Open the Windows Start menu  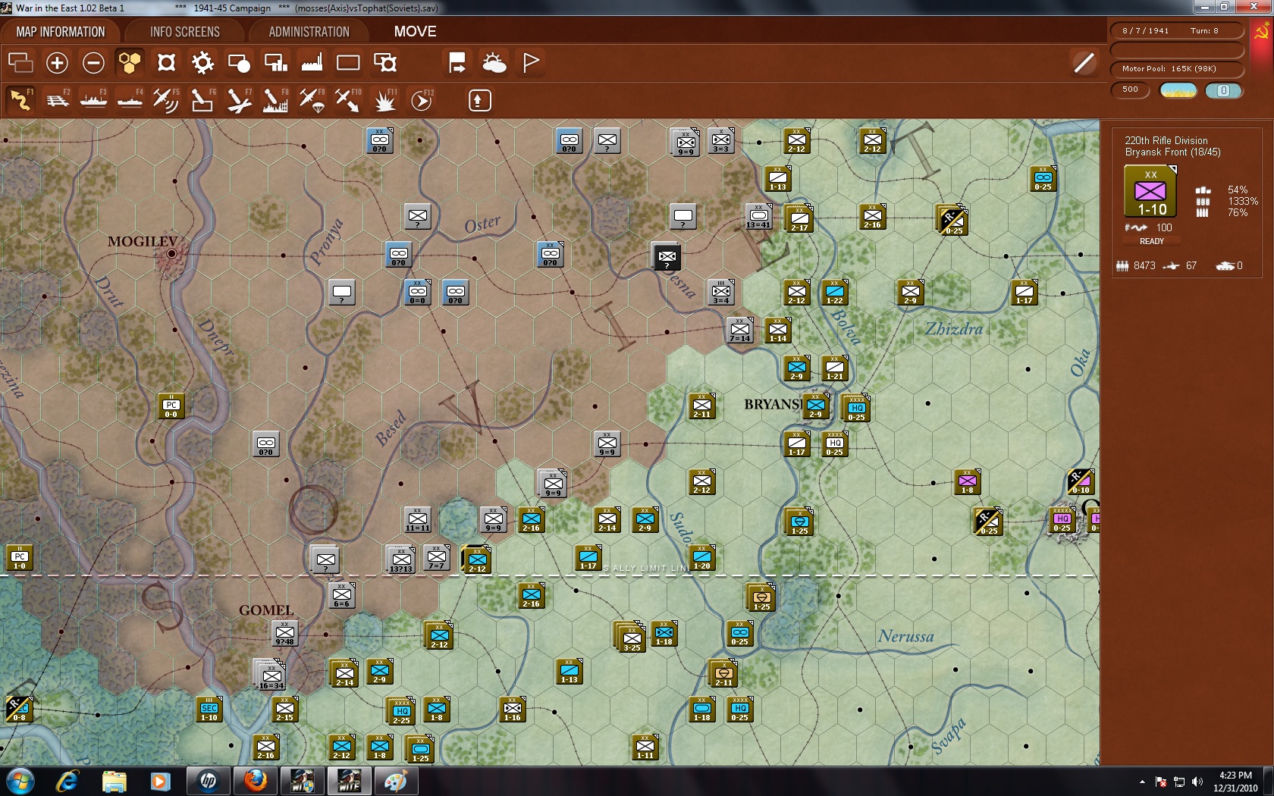20,781
